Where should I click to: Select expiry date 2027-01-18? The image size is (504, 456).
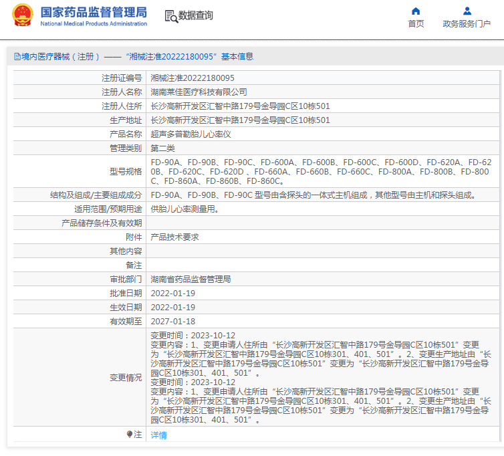click(x=173, y=322)
